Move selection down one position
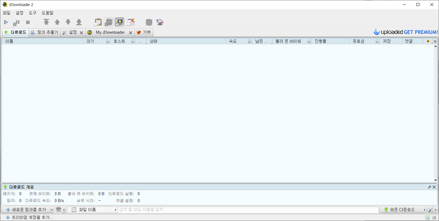 [x=68, y=22]
